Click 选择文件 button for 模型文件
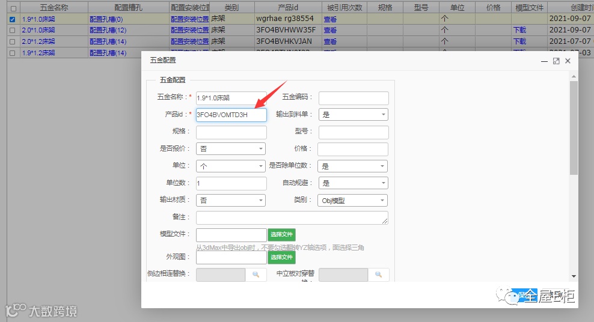 click(281, 235)
